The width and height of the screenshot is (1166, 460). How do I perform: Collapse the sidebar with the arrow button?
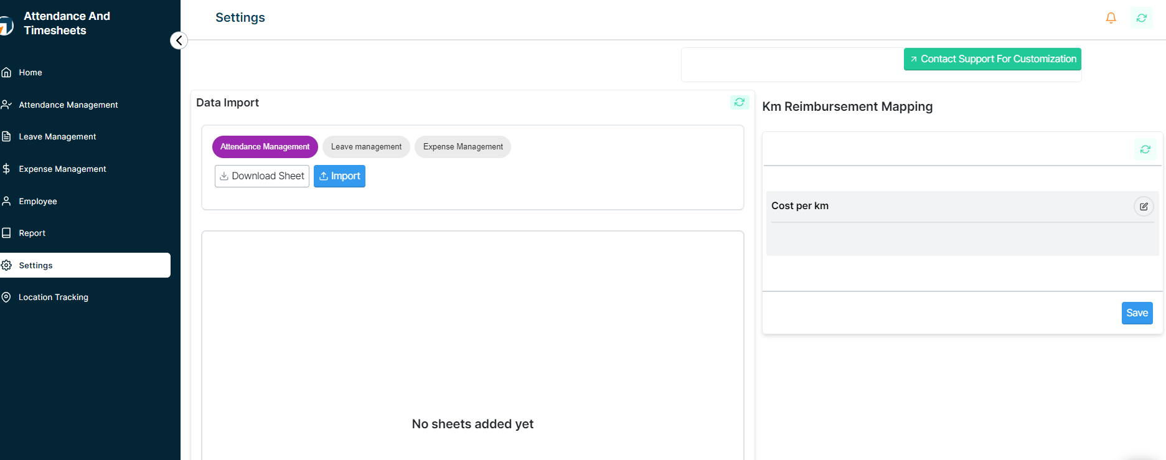(179, 40)
